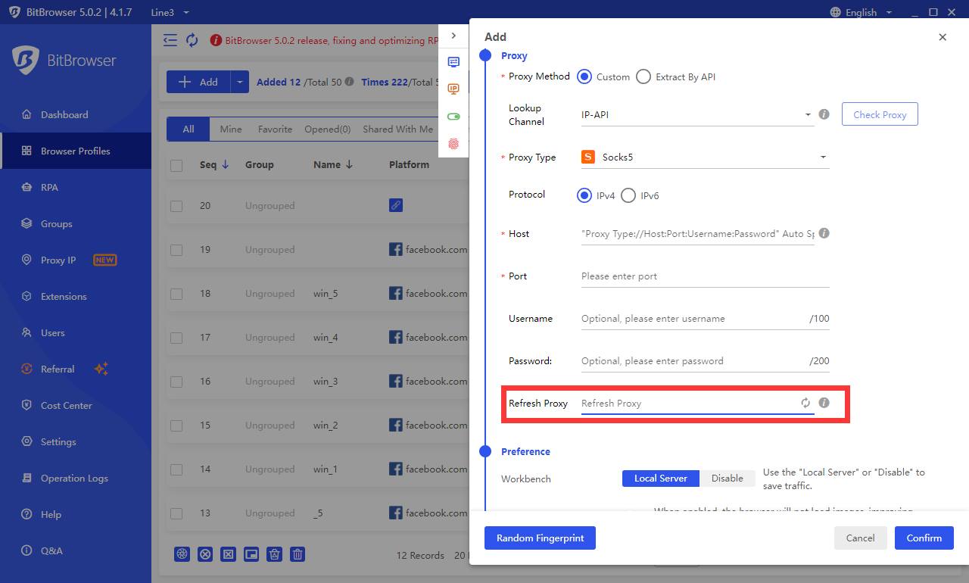Click the blue transfer icon in floating side panel

453,62
